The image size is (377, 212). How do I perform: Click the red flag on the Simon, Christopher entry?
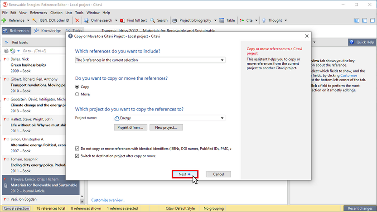point(5,139)
